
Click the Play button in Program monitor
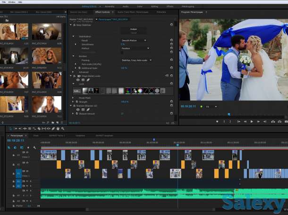[252, 122]
